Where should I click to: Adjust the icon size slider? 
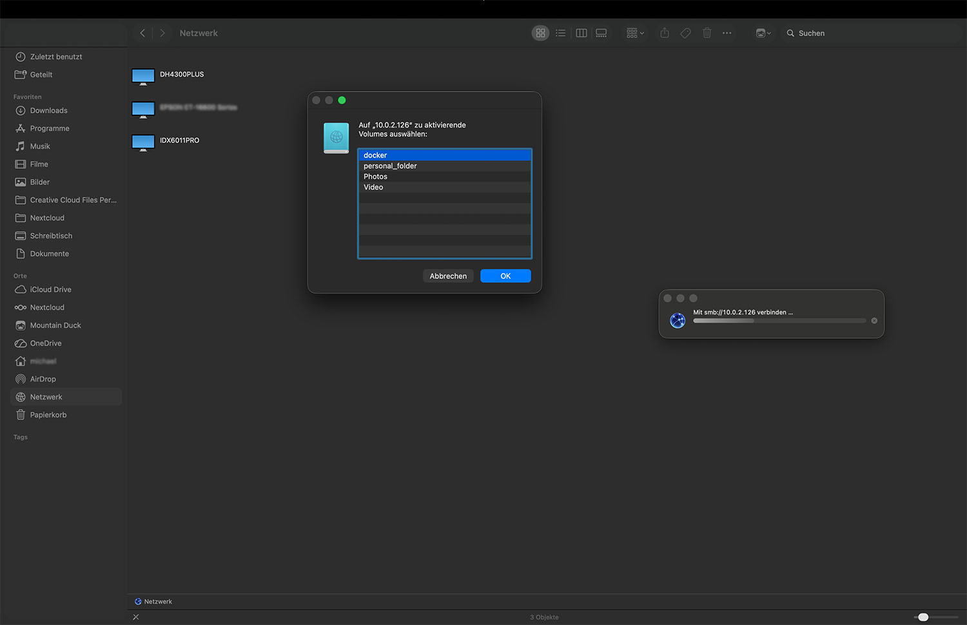[x=923, y=617]
